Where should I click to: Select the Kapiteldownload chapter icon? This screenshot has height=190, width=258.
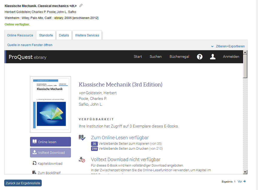coord(34,163)
